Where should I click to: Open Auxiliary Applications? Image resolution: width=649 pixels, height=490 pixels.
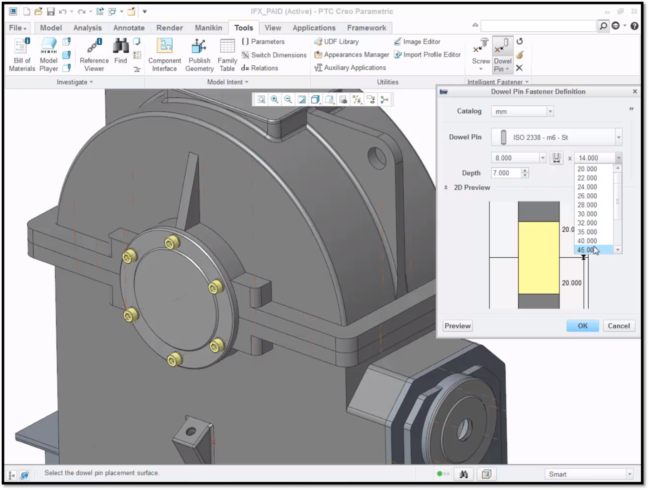350,68
